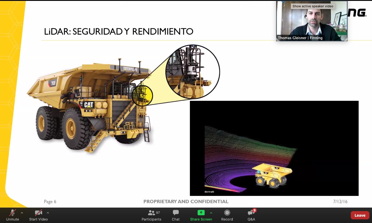Click the 97 participants count

point(158,213)
